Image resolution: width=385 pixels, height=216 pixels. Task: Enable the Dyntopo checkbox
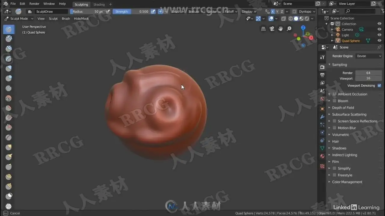294,11
